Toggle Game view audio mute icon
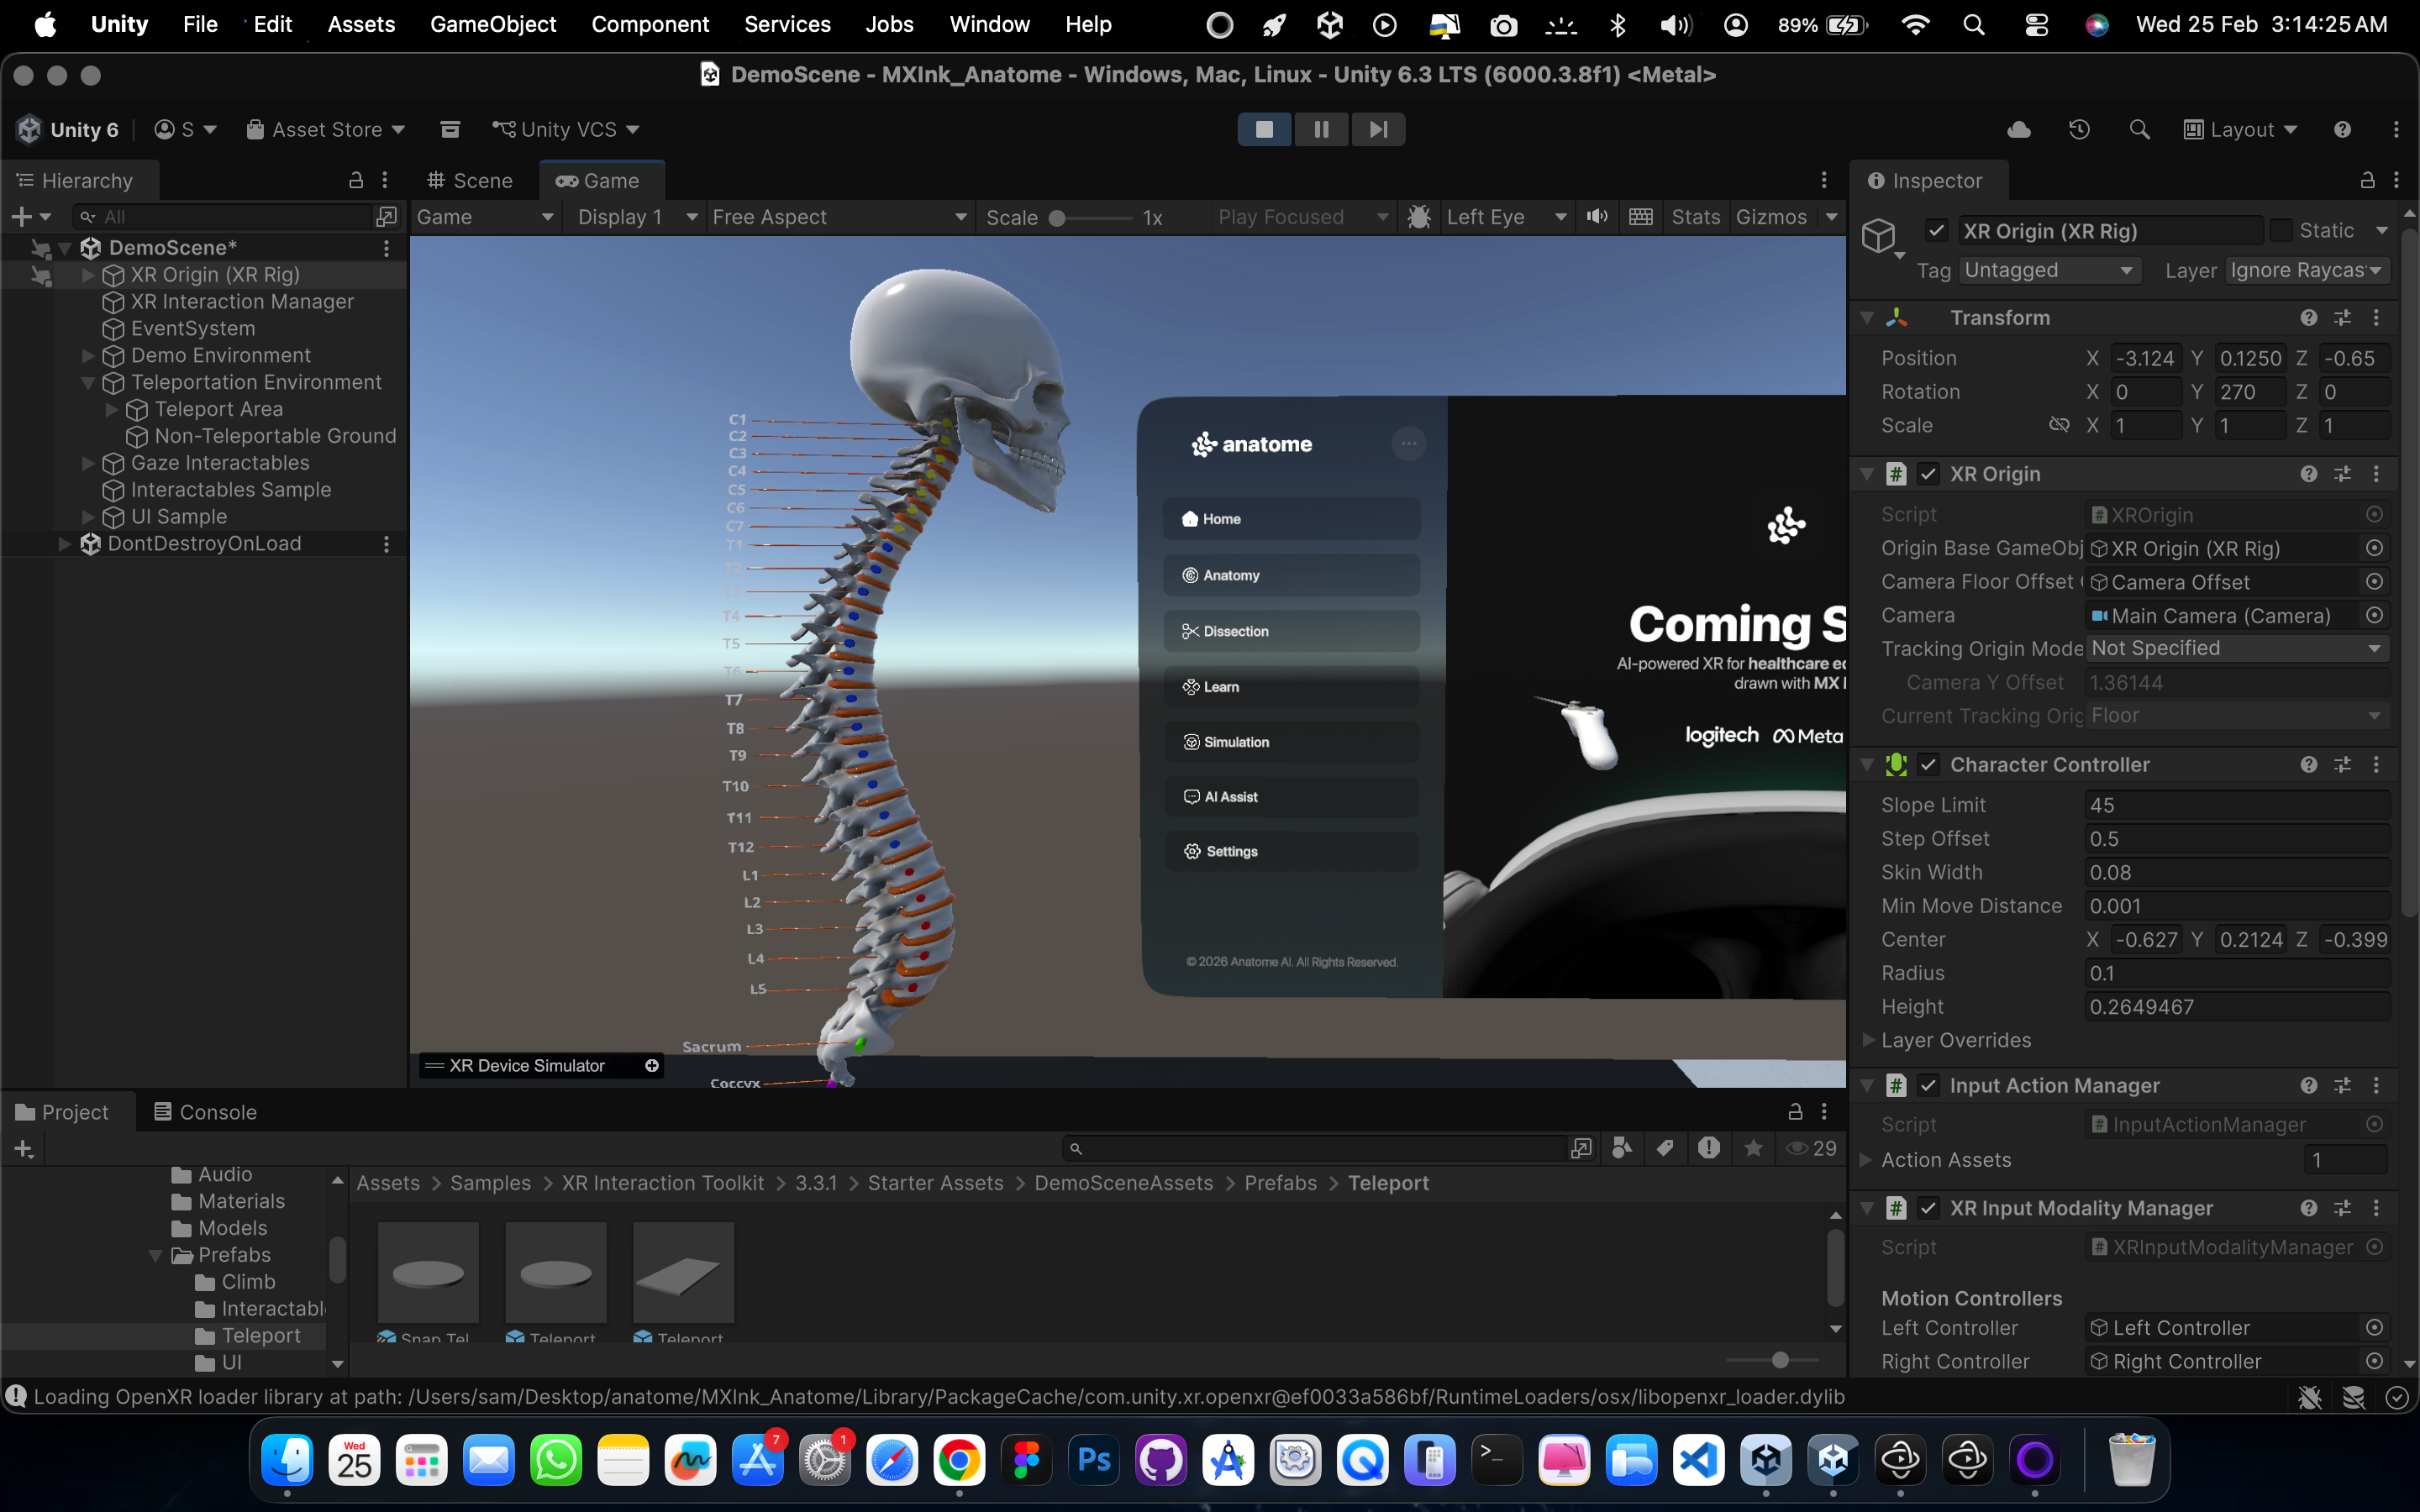The height and width of the screenshot is (1512, 2420). point(1597,217)
